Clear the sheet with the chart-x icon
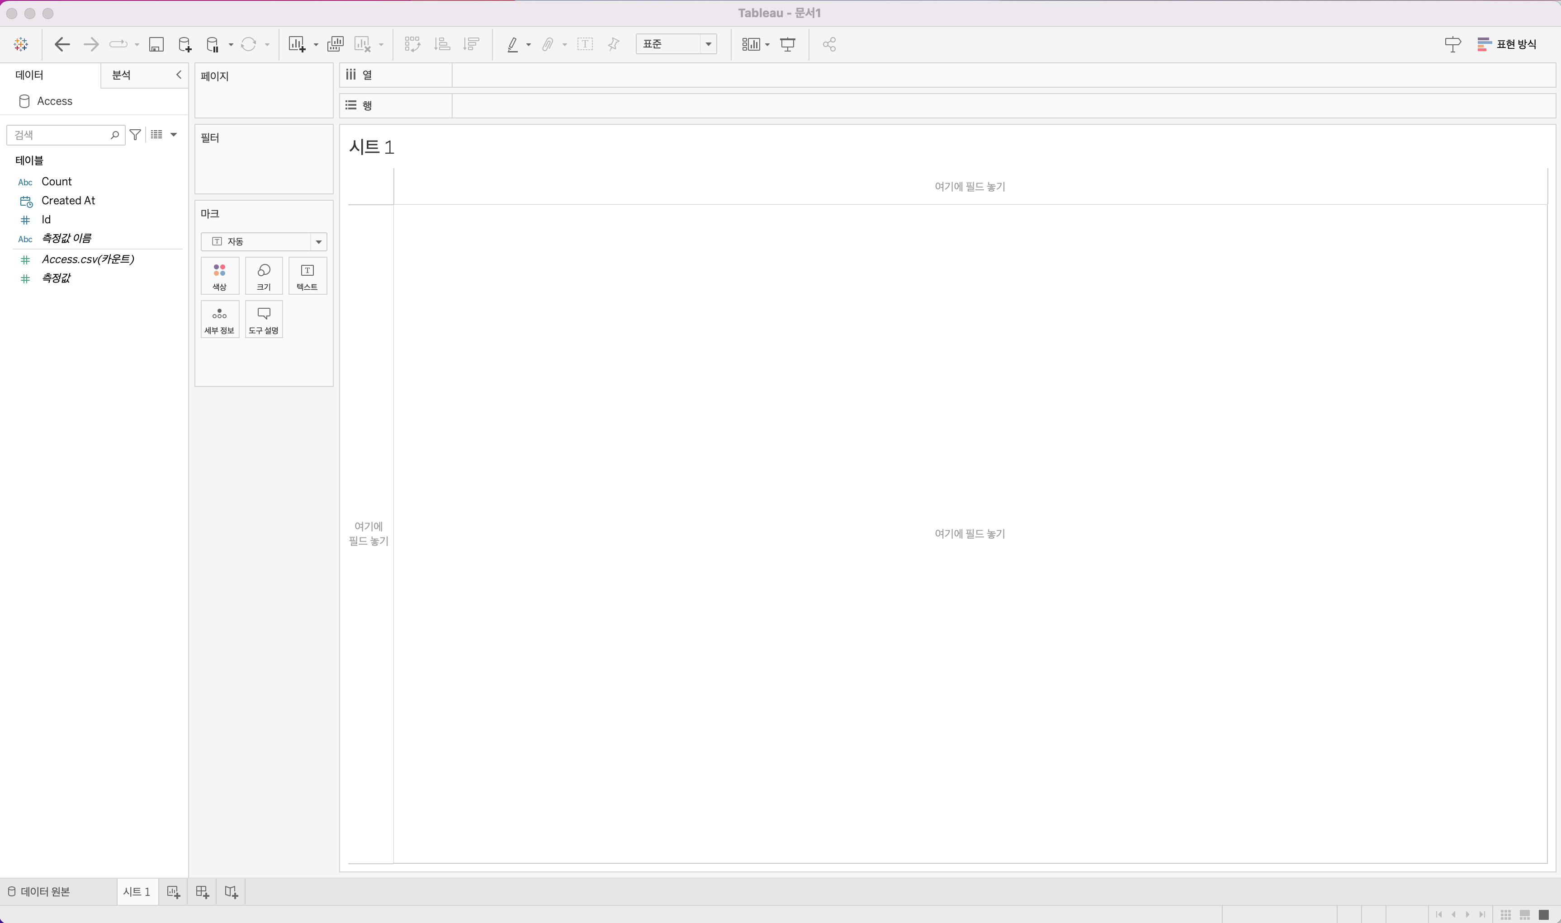Viewport: 1561px width, 923px height. [x=363, y=44]
